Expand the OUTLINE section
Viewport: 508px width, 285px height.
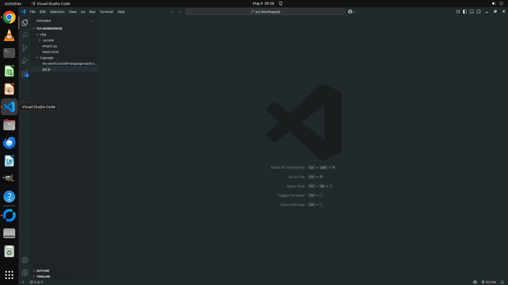pos(43,270)
